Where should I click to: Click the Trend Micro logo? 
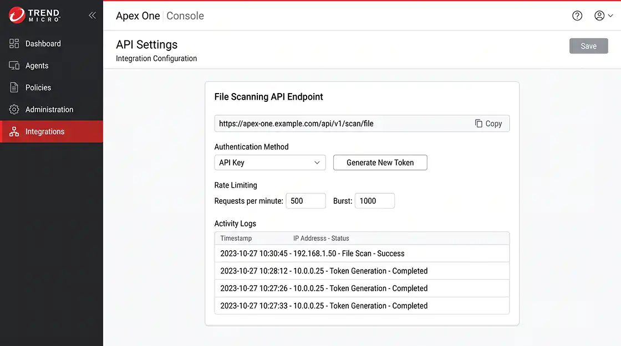(34, 15)
